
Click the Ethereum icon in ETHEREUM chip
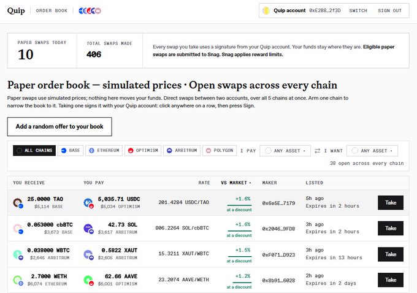pyautogui.click(x=91, y=151)
